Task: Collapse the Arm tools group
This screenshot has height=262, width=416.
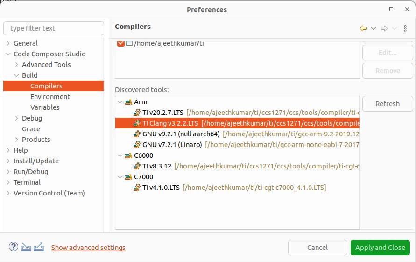Action: click(x=120, y=102)
